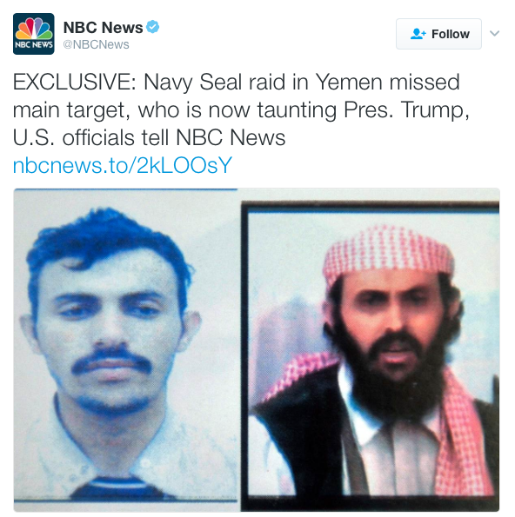
Task: Click the word Follow on the button
Action: [451, 34]
